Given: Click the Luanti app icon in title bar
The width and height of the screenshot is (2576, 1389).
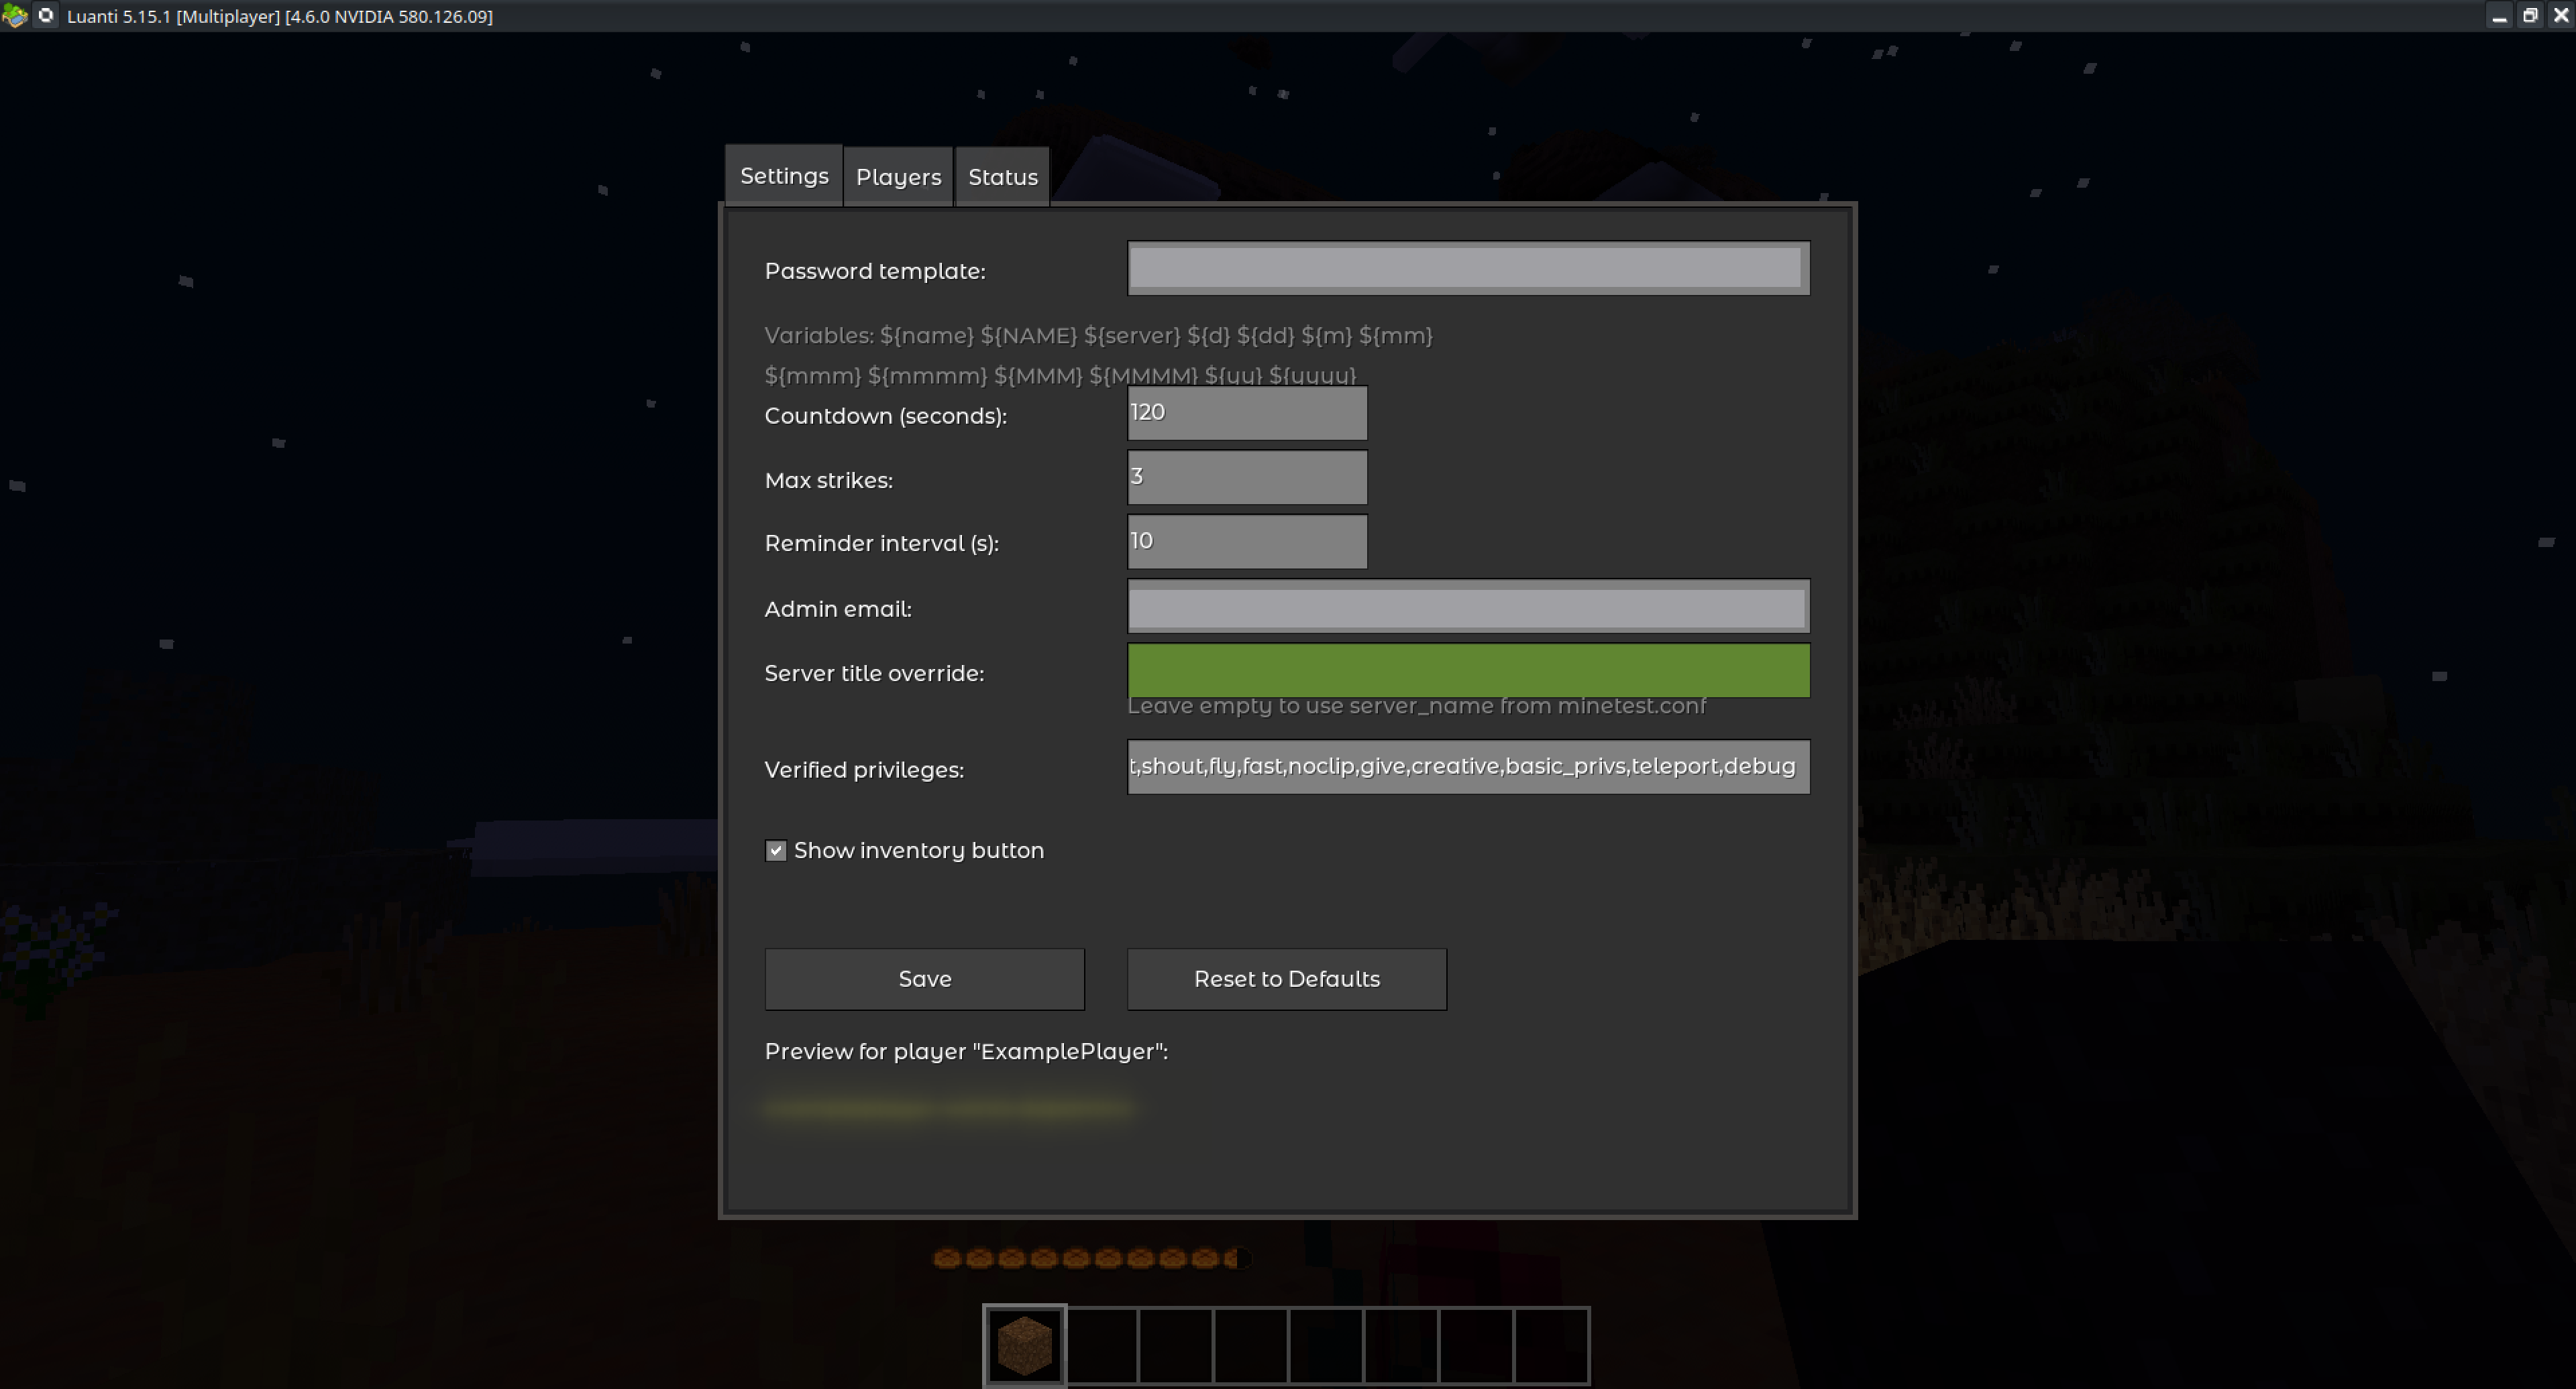Looking at the screenshot, I should point(14,16).
